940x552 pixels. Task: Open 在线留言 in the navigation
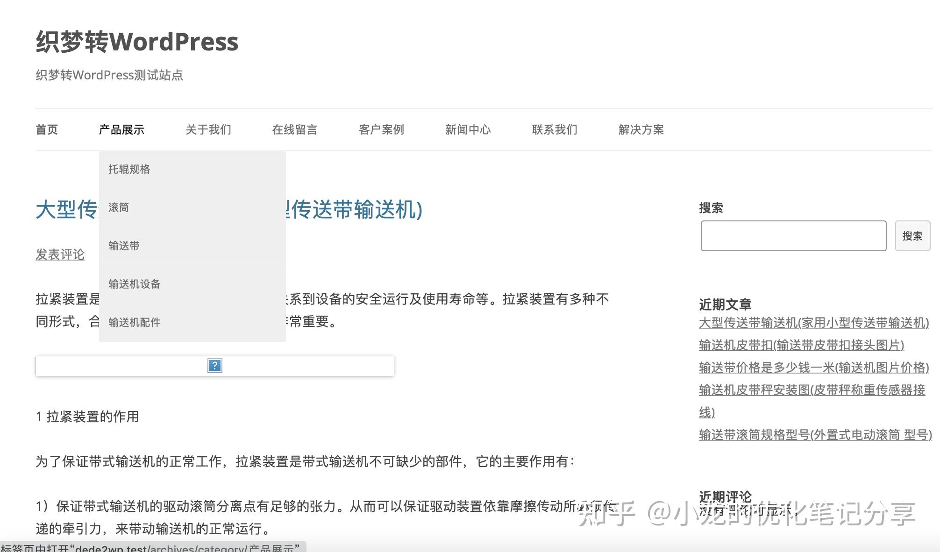click(x=295, y=130)
